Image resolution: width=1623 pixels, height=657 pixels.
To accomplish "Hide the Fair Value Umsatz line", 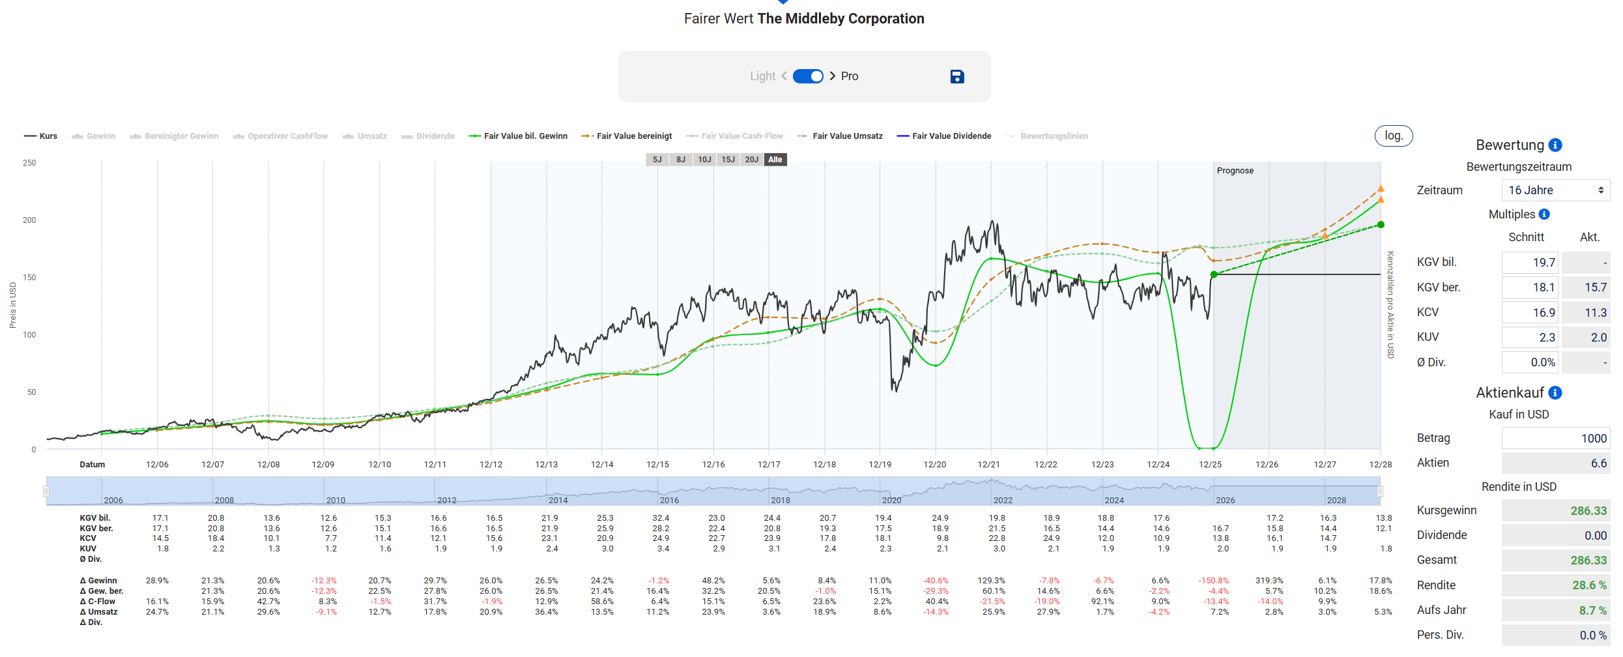I will pos(840,136).
